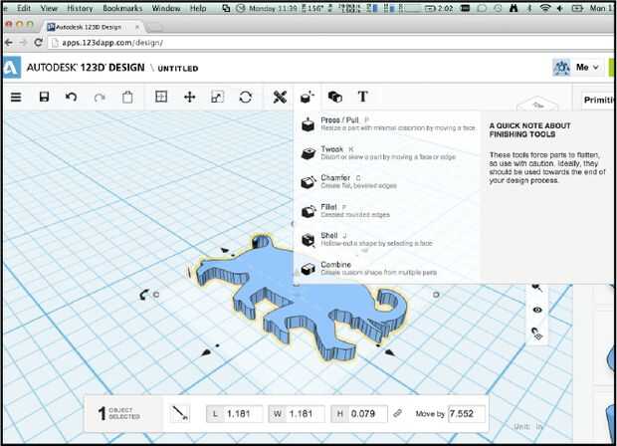
Task: Click the L dimension field 1.181
Action: [x=235, y=414]
